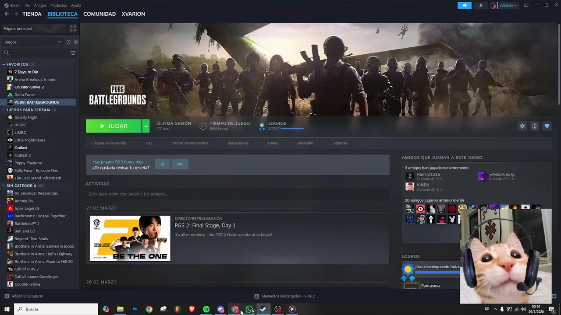Image resolution: width=561 pixels, height=315 pixels.
Task: Click the Windows Buscar search box
Action: coord(56,309)
